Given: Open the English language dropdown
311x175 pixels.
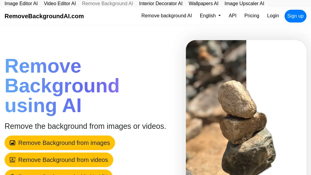Looking at the screenshot, I should (x=210, y=16).
